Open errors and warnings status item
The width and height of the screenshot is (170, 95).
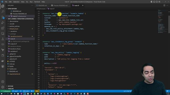[26, 91]
